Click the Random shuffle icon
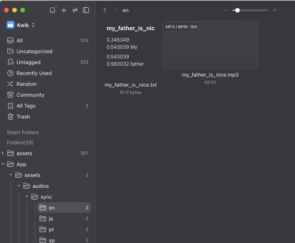The width and height of the screenshot is (295, 243). coord(10,84)
